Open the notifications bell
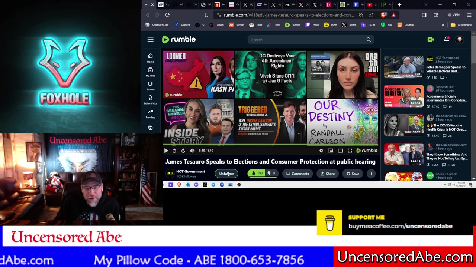Screen dimensions: 476x267 pyautogui.click(x=447, y=39)
